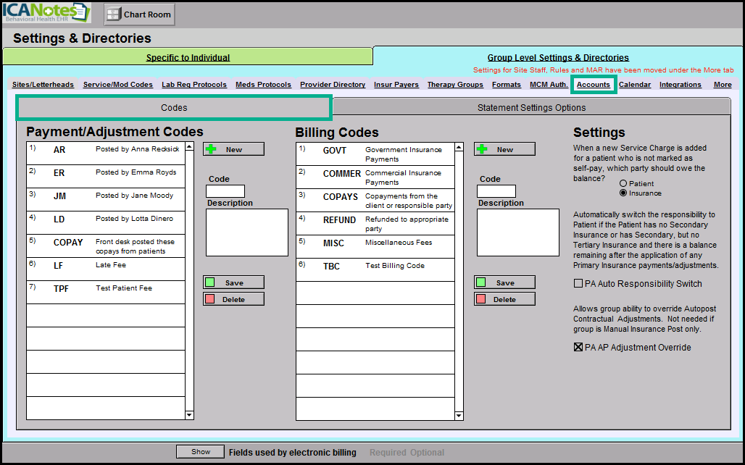Open the Specific to Individual settings

[x=188, y=57]
